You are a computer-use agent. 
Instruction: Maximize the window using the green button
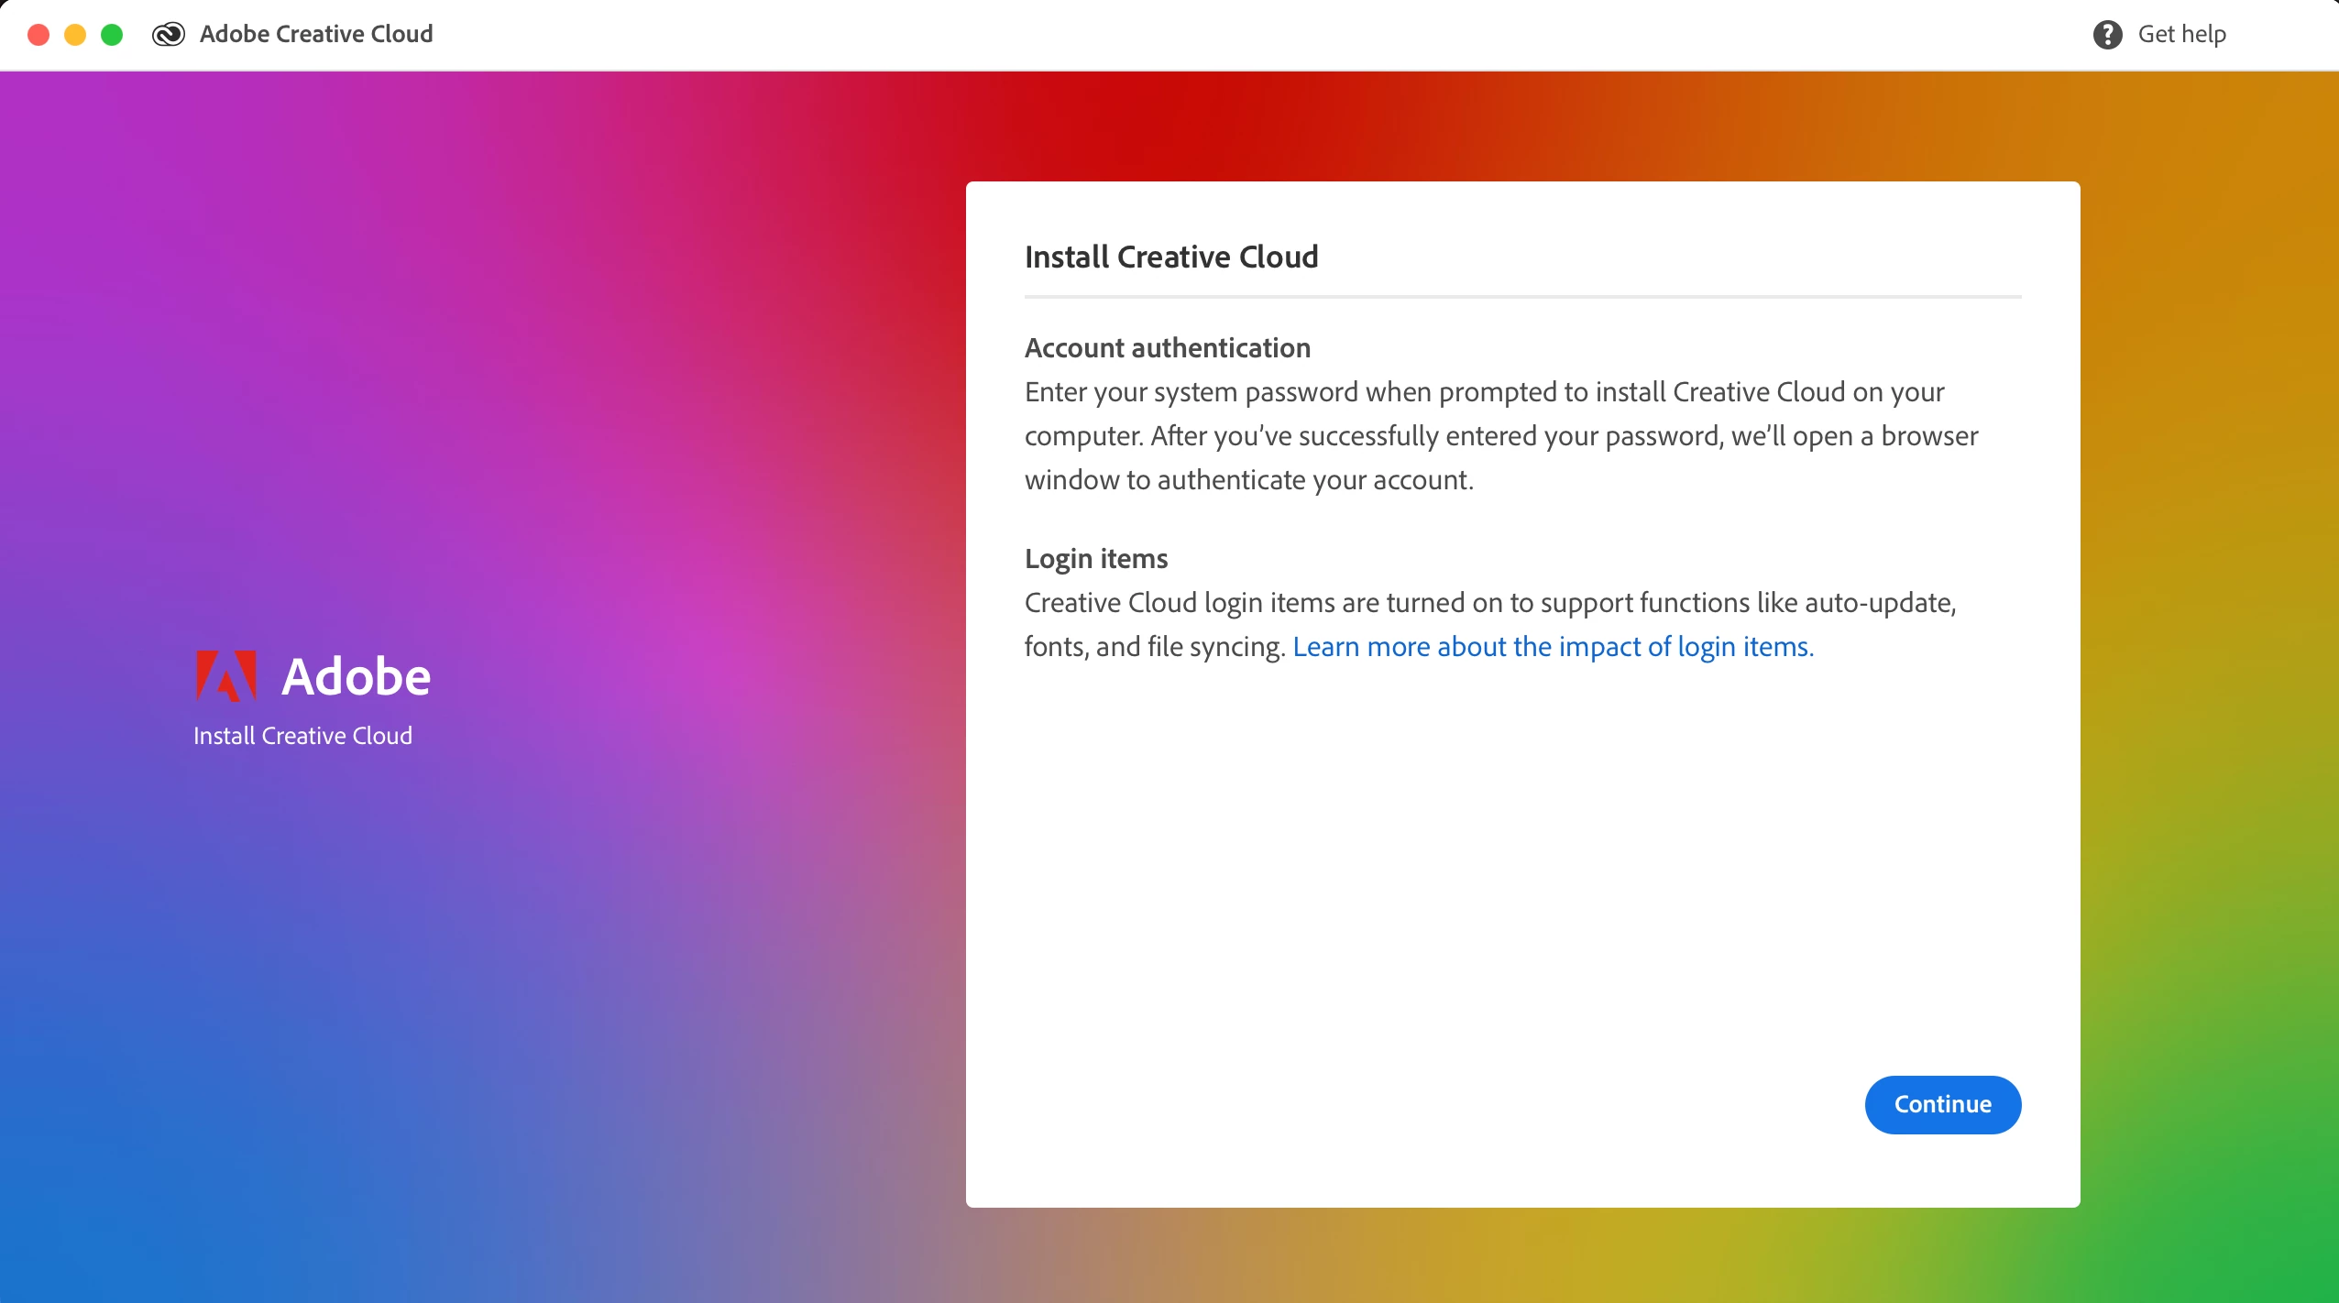click(112, 35)
